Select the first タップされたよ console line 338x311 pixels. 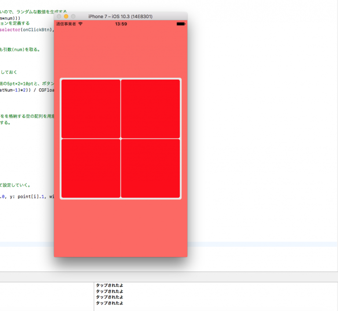click(x=110, y=285)
